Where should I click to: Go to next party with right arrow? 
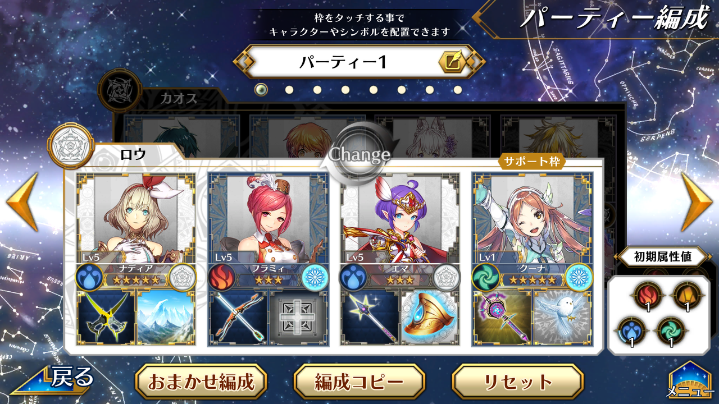tap(697, 202)
